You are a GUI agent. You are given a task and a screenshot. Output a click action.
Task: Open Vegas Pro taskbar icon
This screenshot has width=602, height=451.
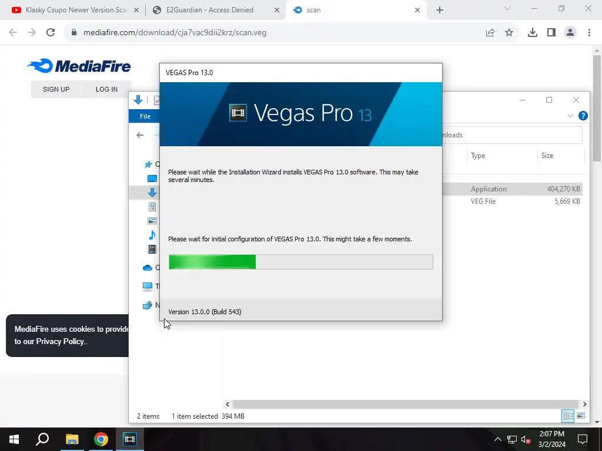[130, 439]
